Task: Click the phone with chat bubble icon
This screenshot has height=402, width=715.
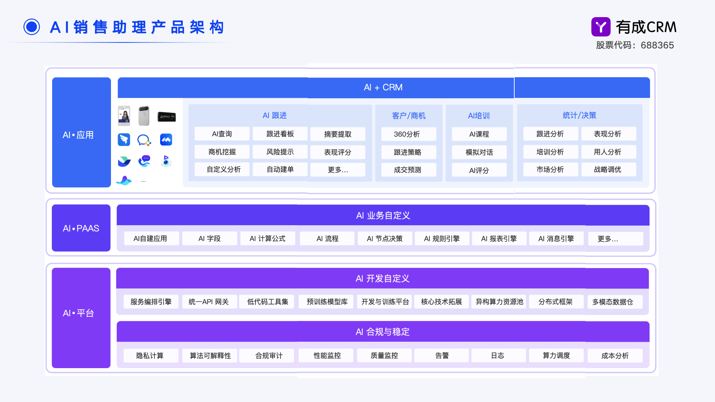Action: pyautogui.click(x=144, y=161)
